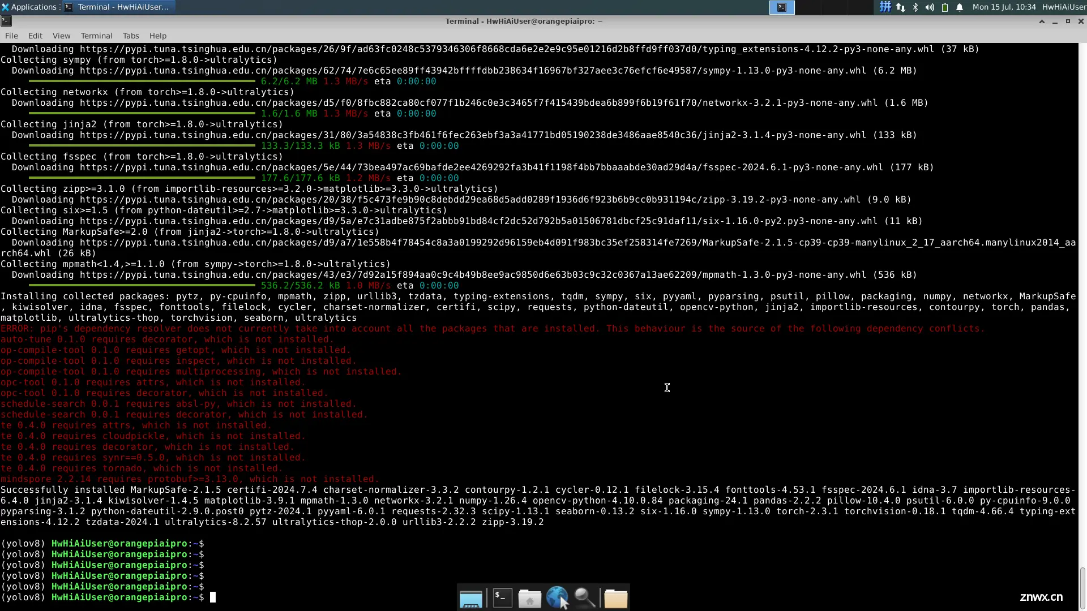
Task: Click the typing_extensions-4.12.2 download URL line
Action: (x=495, y=49)
